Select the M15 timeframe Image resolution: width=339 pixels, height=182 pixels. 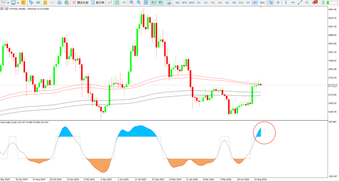tap(184, 3)
